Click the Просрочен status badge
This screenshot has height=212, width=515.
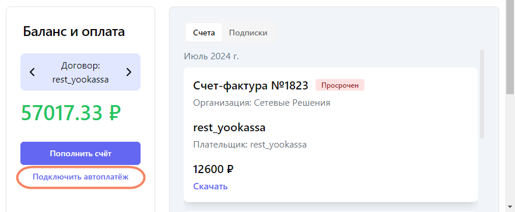[x=340, y=85]
